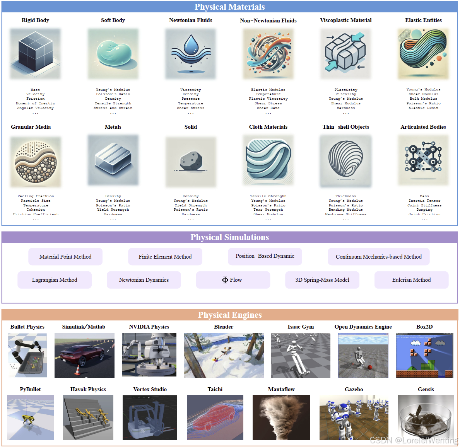460x448 pixels.
Task: Click the Phi symbol in Flow box
Action: coord(225,280)
